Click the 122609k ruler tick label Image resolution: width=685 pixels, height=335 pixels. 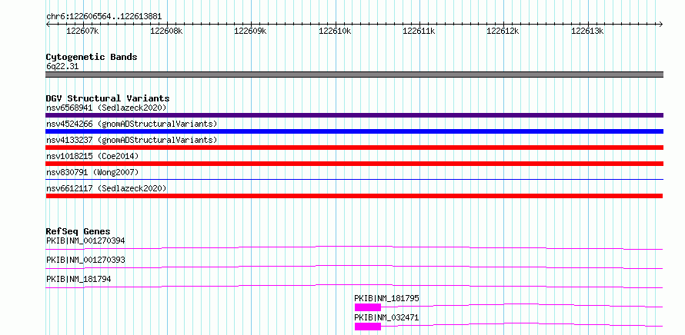pos(250,31)
